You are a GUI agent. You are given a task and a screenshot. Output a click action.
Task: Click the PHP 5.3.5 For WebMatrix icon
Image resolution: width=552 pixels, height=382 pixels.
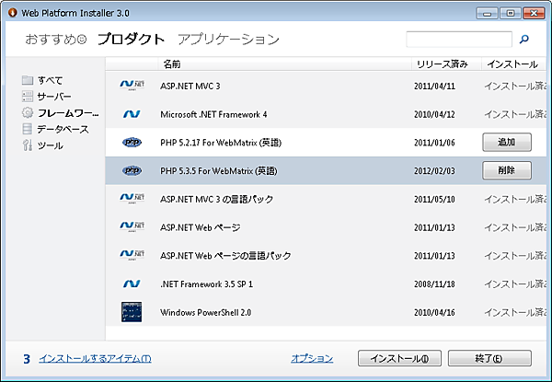pyautogui.click(x=132, y=170)
